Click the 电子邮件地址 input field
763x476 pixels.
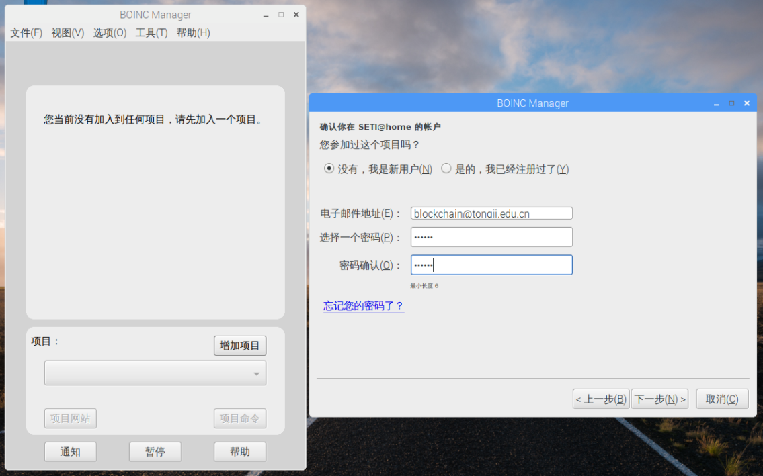491,213
